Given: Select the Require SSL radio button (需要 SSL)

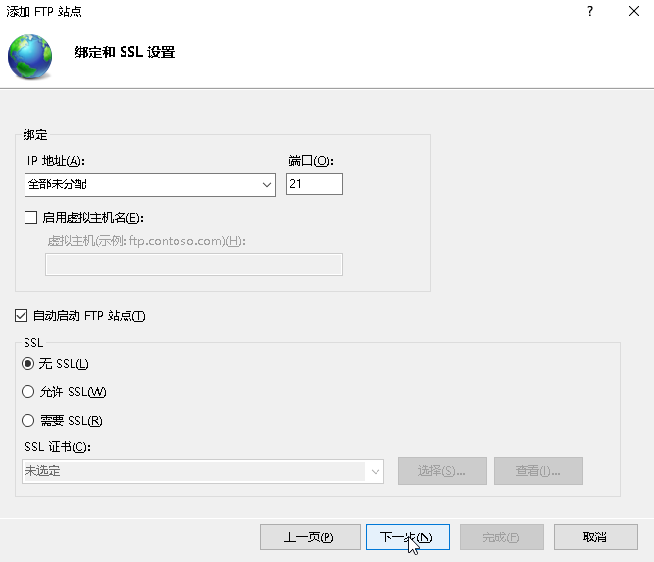Looking at the screenshot, I should (x=28, y=420).
